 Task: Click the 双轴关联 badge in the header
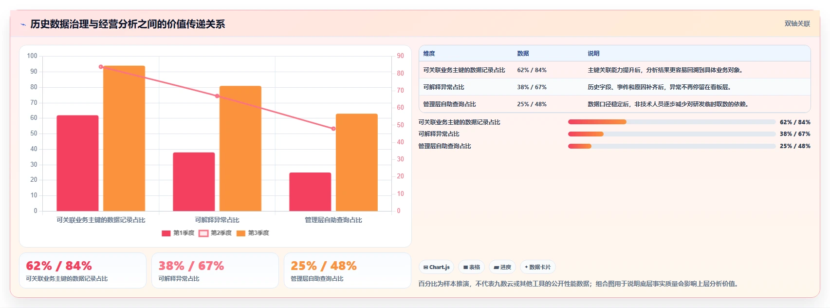pos(797,23)
